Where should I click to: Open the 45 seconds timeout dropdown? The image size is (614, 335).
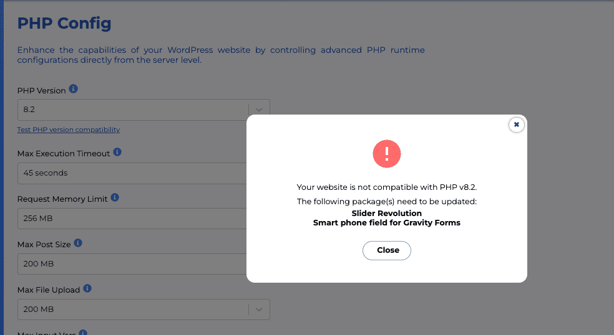tap(132, 173)
